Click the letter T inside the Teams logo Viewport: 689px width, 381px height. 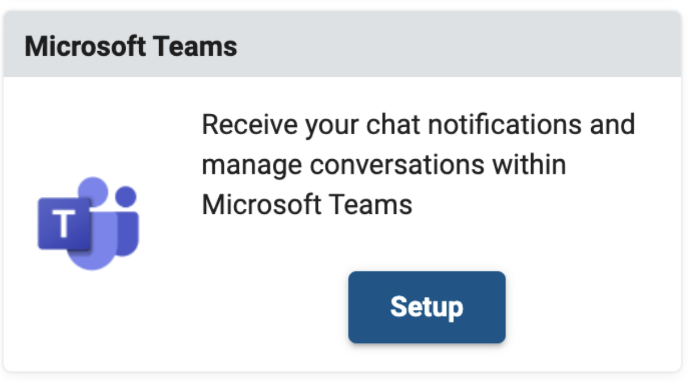(x=64, y=224)
